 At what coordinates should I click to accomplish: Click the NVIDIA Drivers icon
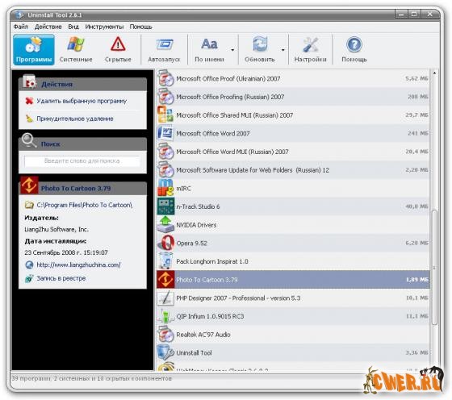(x=165, y=225)
